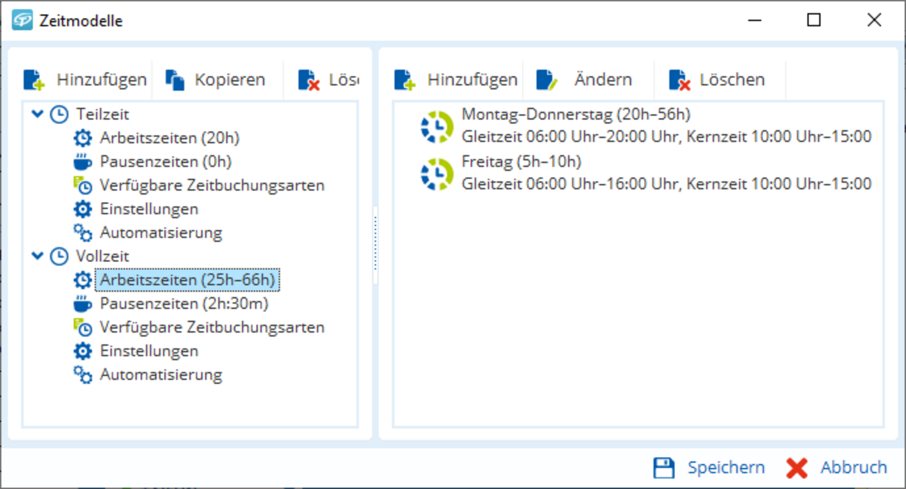Click the Ändern pencil icon

pyautogui.click(x=547, y=80)
